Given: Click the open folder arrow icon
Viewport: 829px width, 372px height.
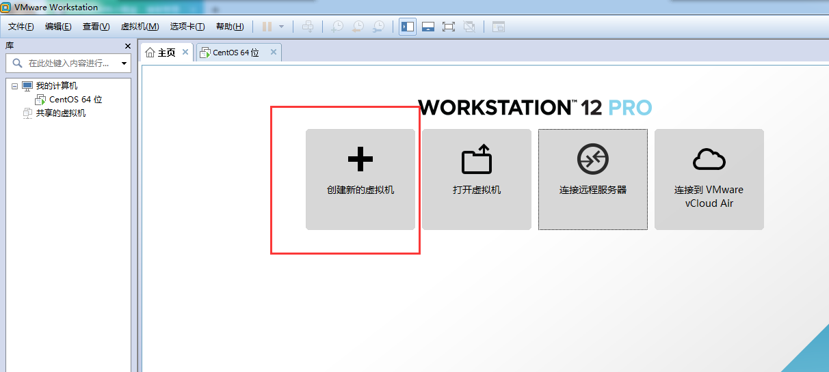Looking at the screenshot, I should 477,158.
